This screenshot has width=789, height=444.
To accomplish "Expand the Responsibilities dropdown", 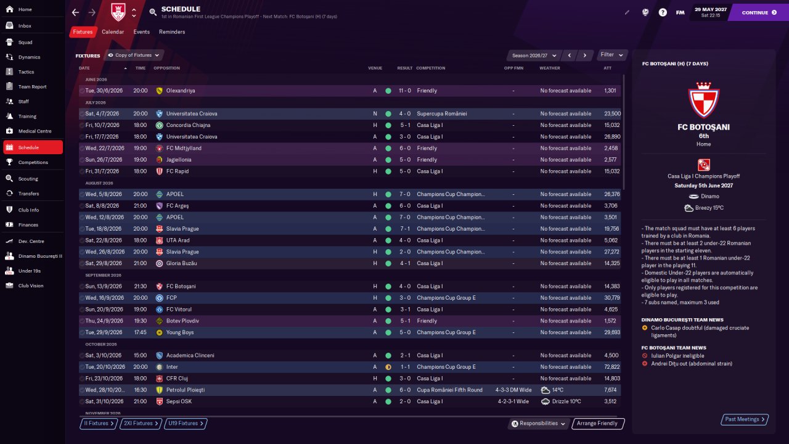I will (539, 424).
